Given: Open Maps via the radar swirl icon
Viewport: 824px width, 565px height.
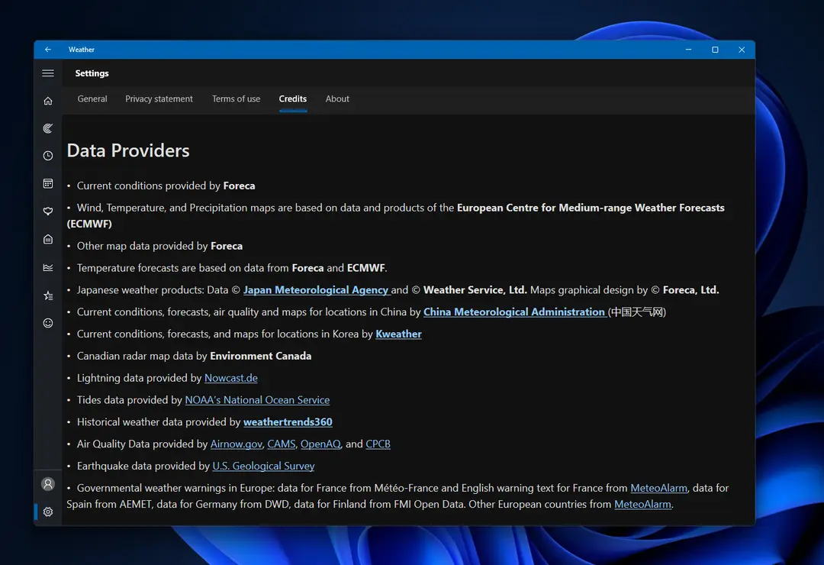Looking at the screenshot, I should [48, 128].
